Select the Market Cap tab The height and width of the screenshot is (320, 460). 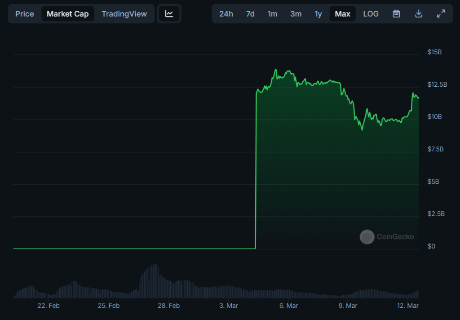(x=67, y=14)
